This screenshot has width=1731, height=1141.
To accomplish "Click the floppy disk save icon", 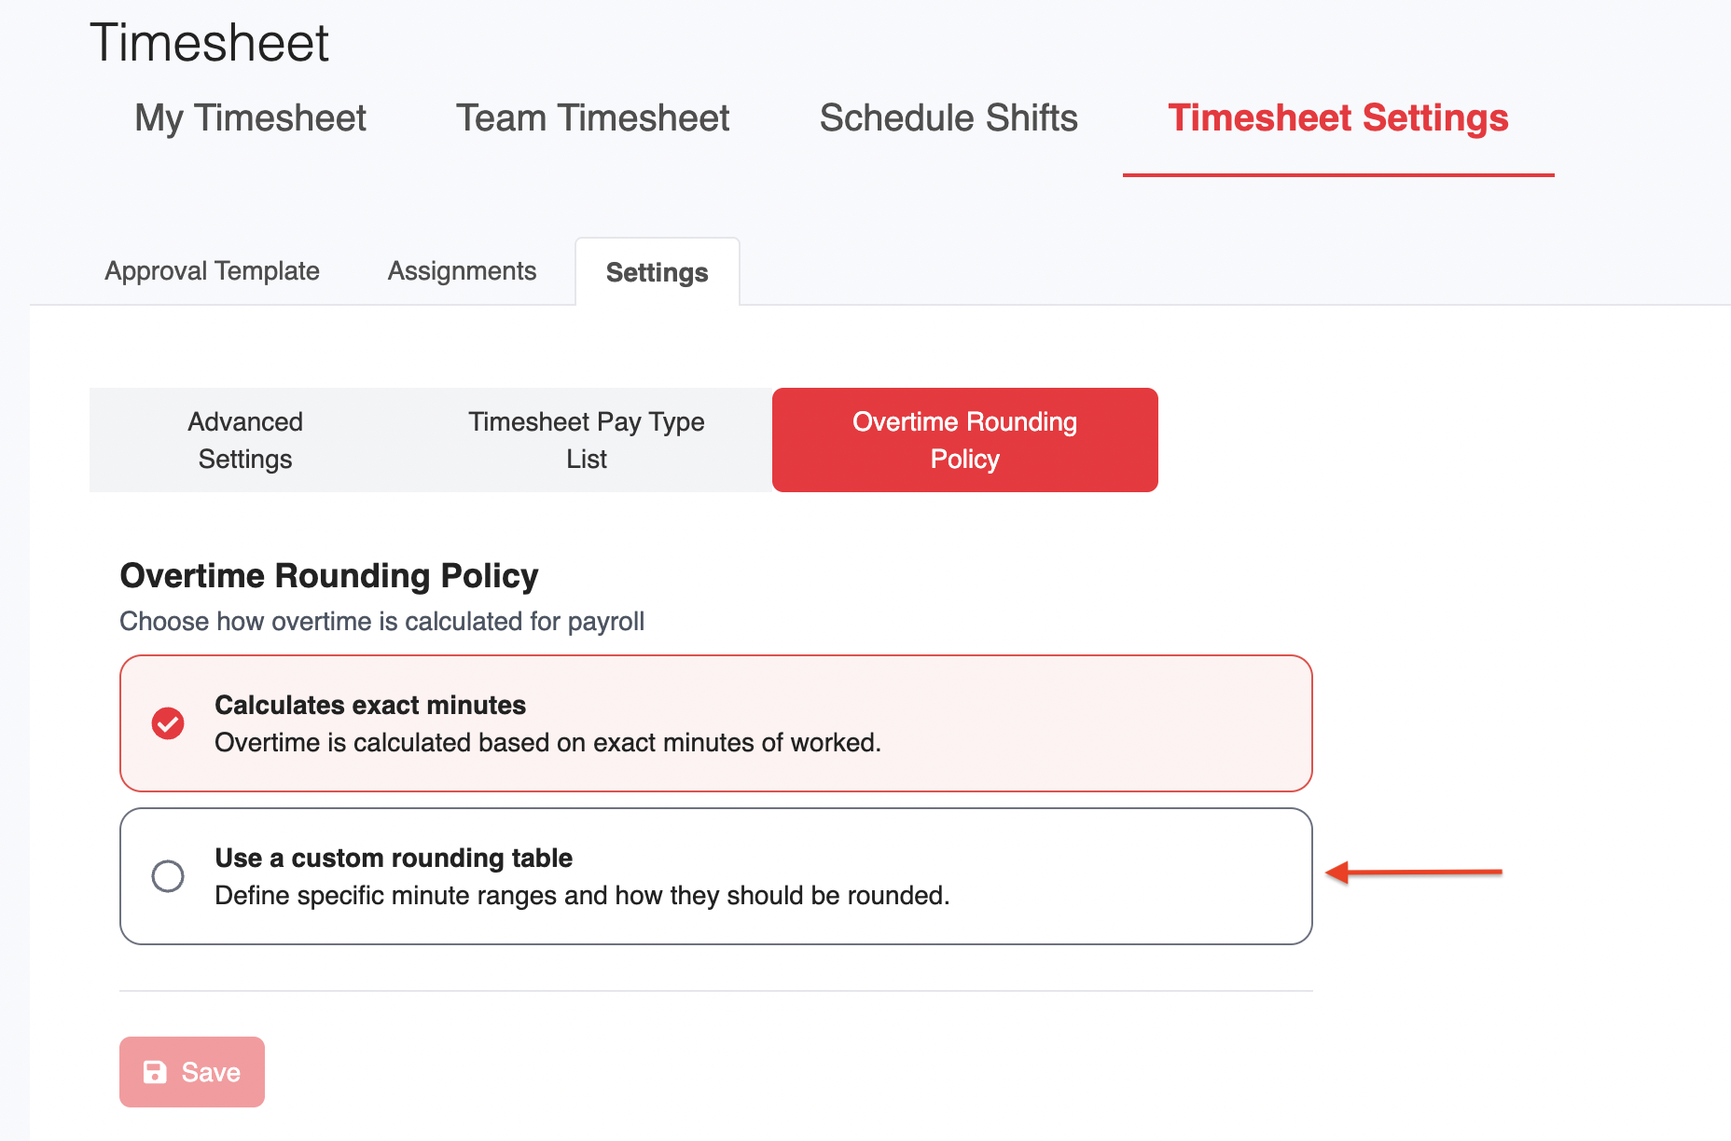I will click(x=155, y=1072).
